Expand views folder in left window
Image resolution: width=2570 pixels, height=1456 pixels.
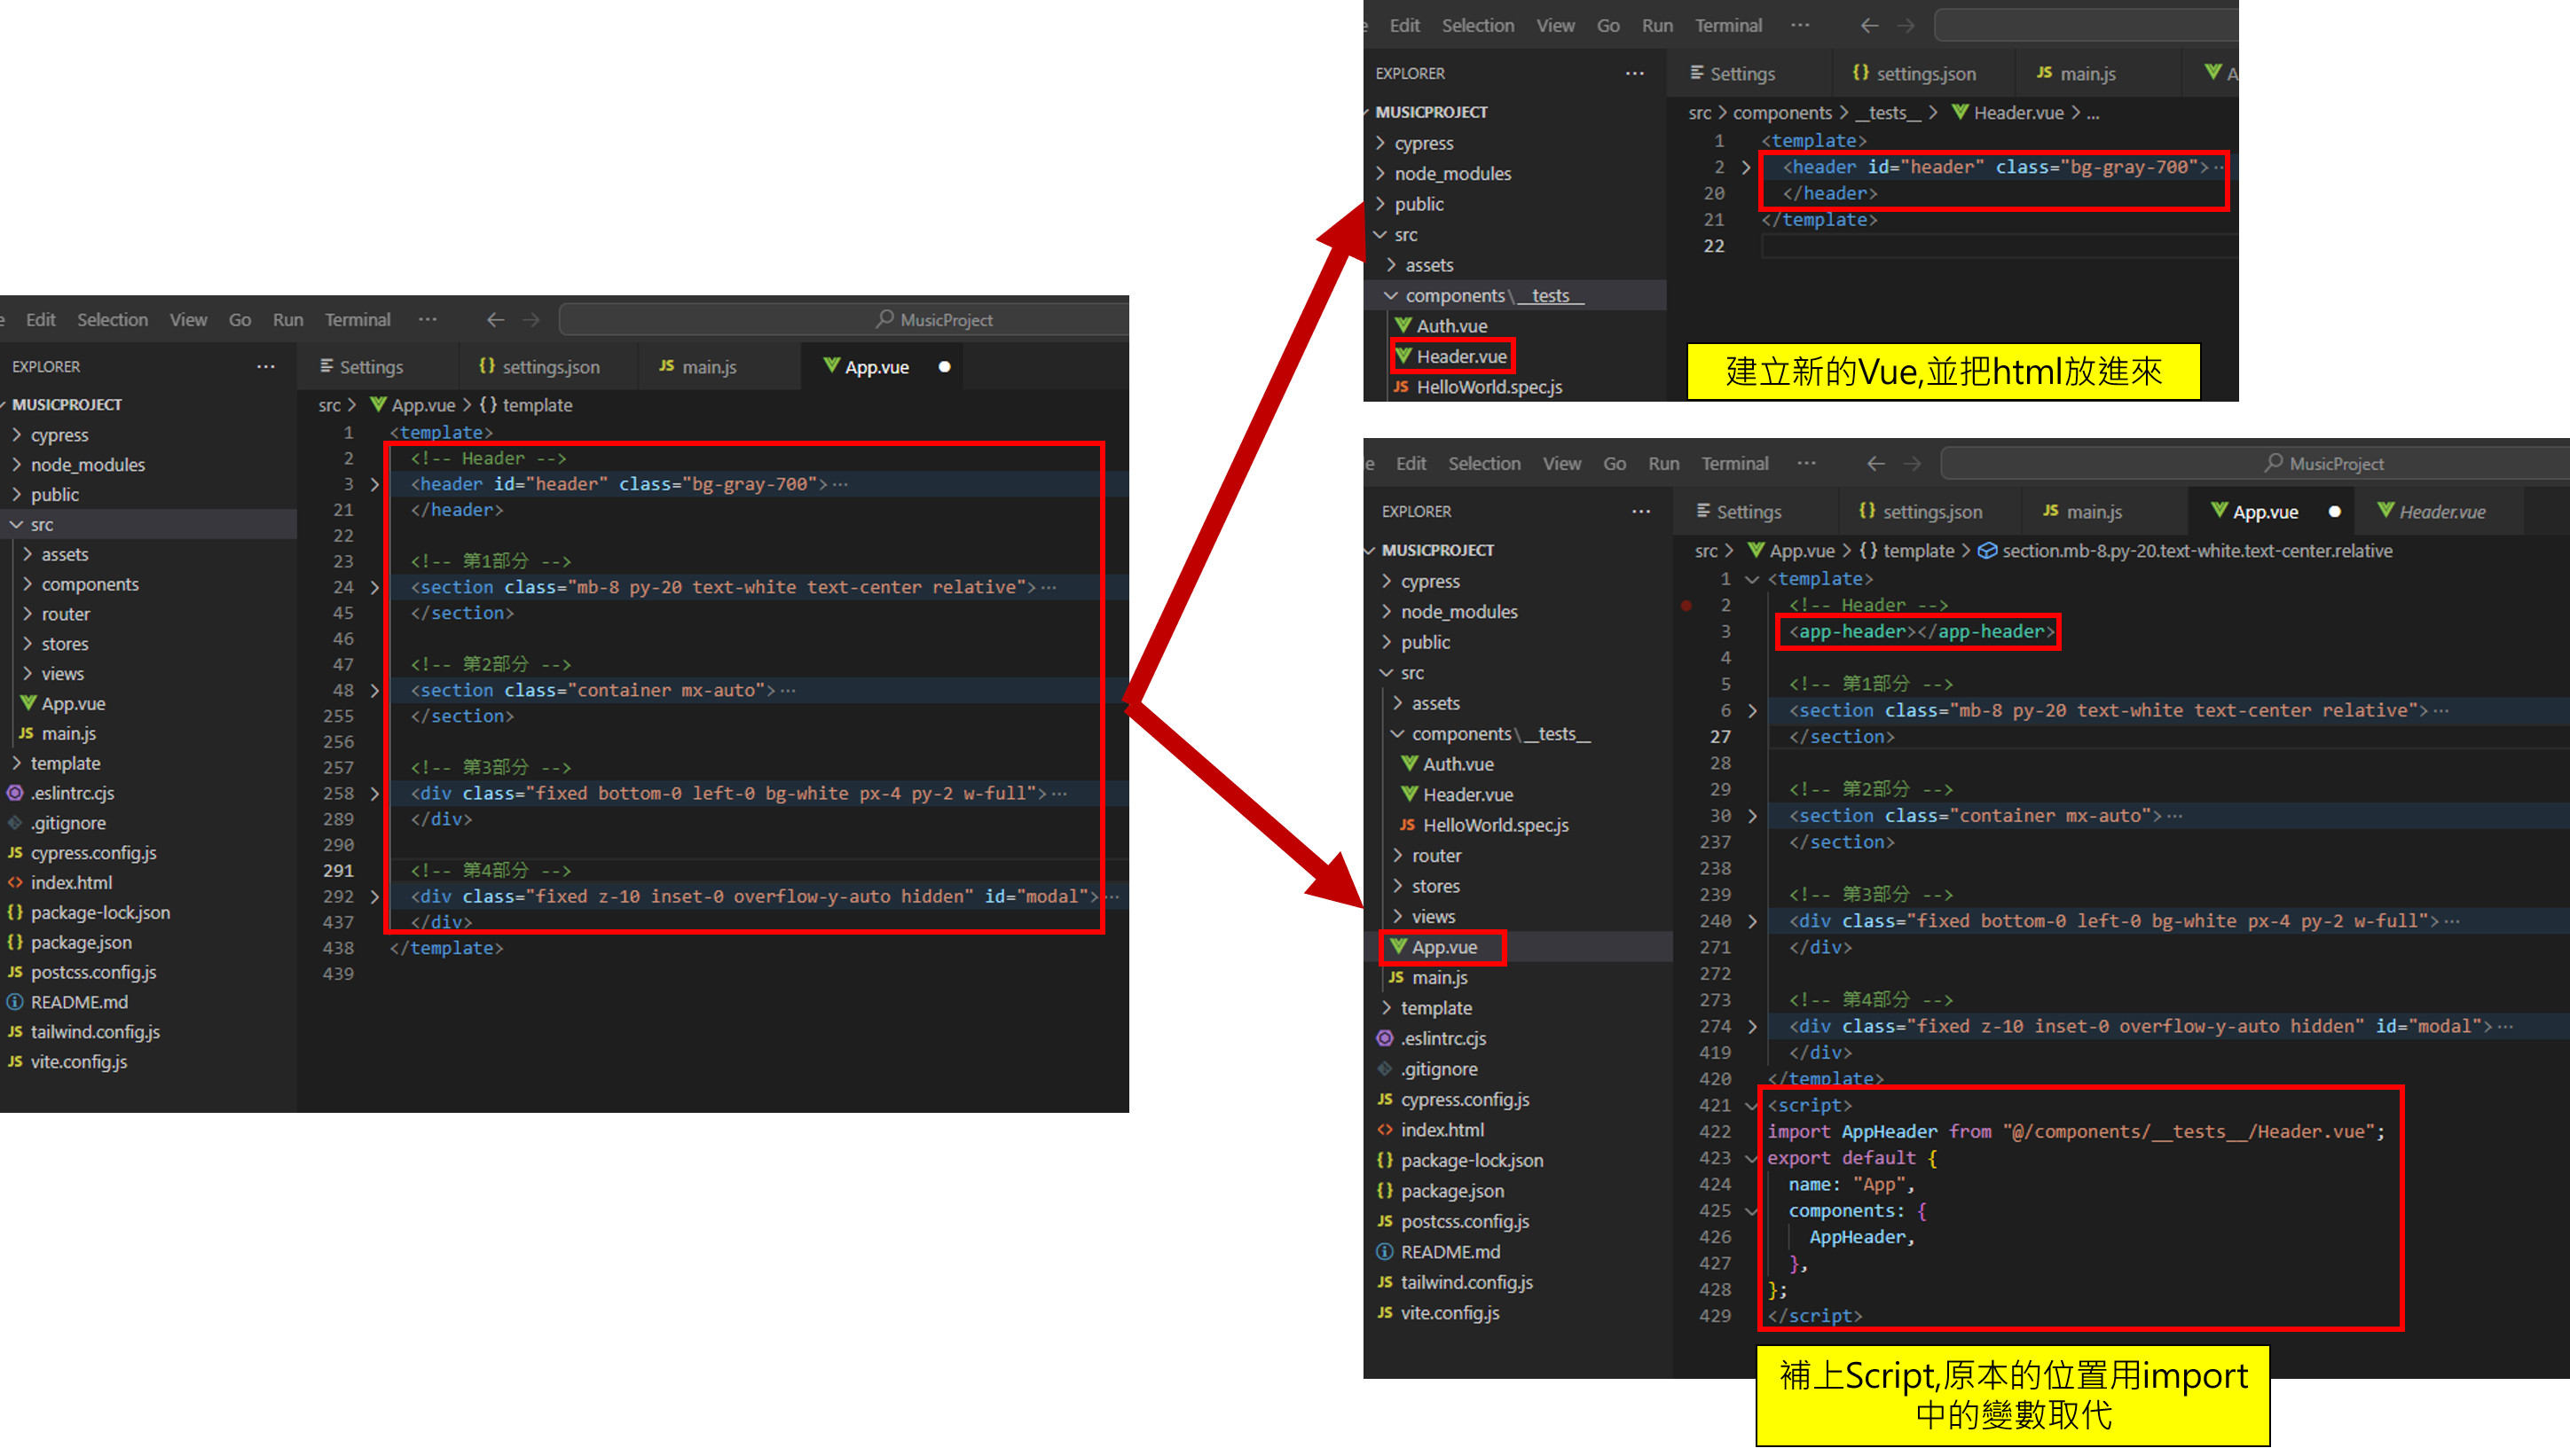pos(27,674)
